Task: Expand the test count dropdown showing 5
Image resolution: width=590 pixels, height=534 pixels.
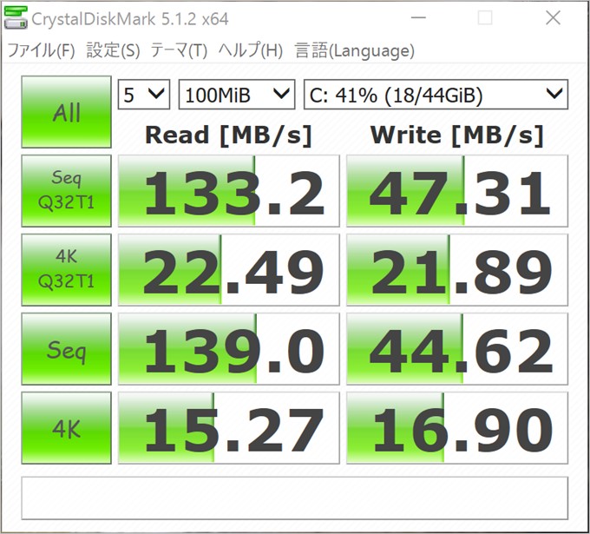Action: [144, 95]
